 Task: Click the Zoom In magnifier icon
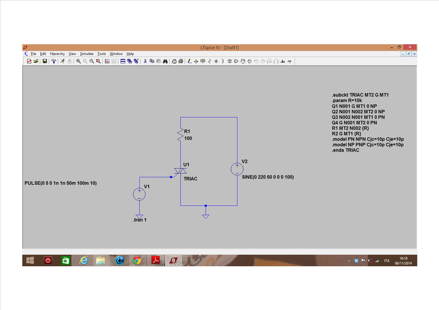78,61
